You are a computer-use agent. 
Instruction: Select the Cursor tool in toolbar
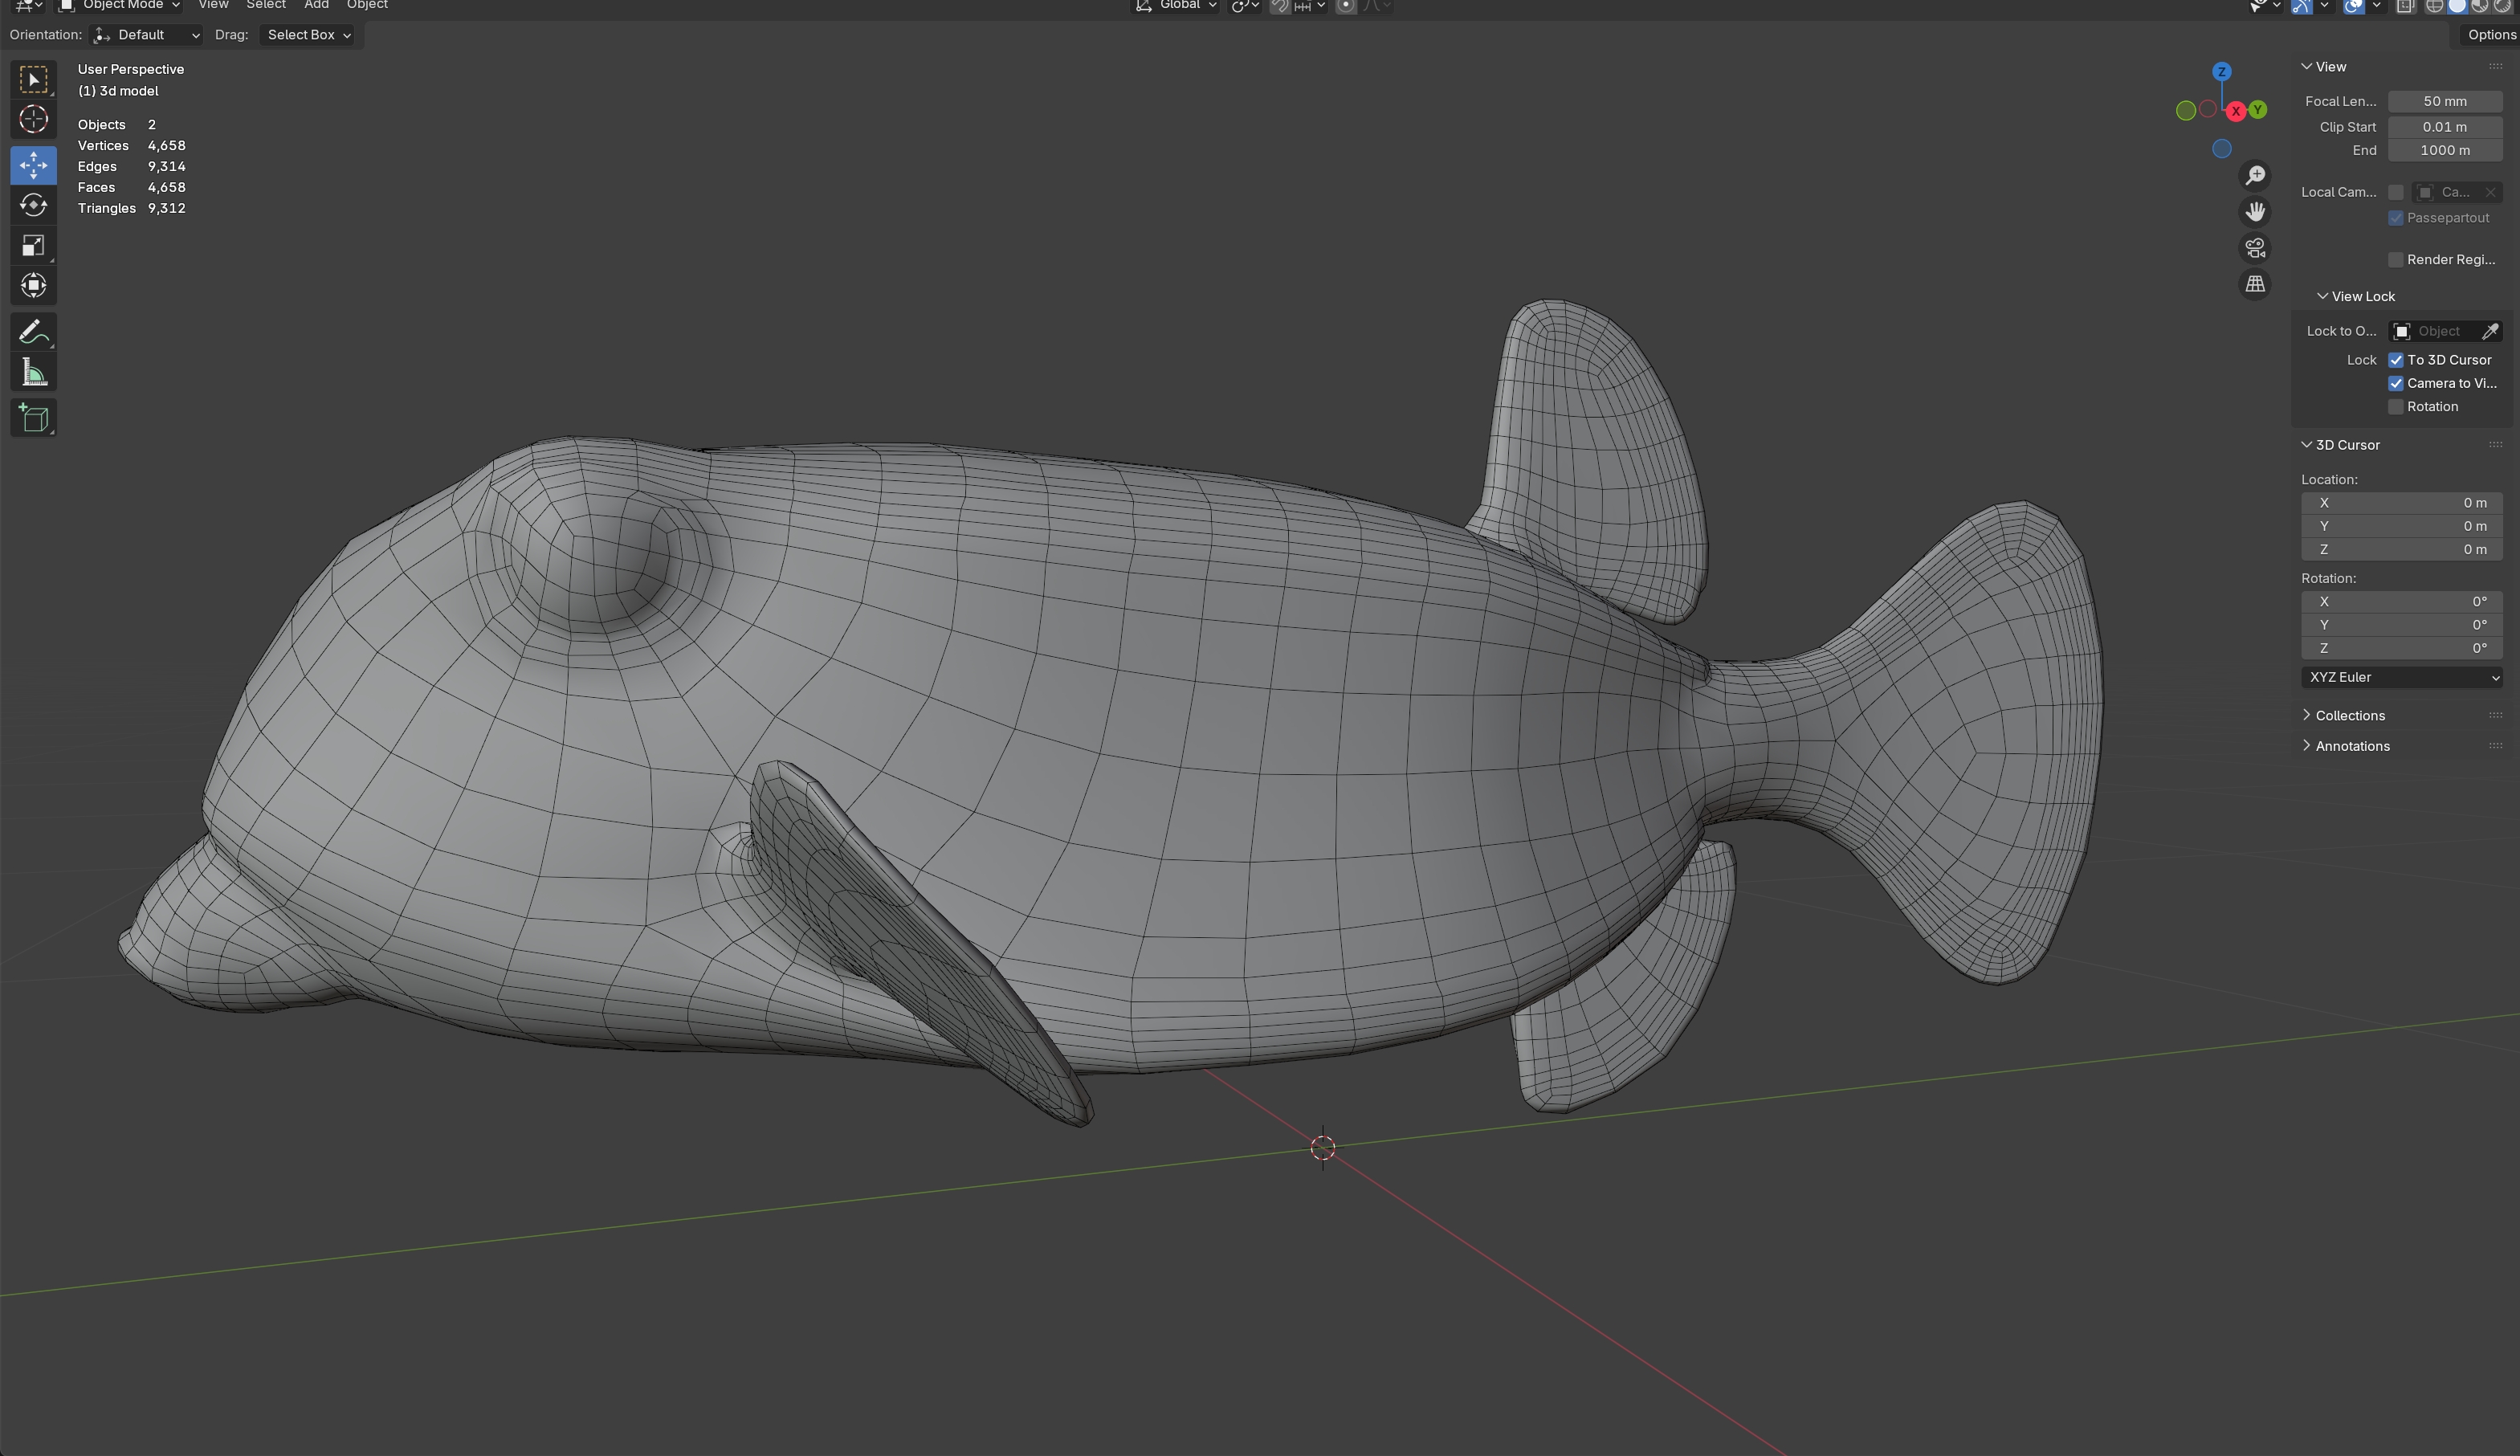pos(33,120)
